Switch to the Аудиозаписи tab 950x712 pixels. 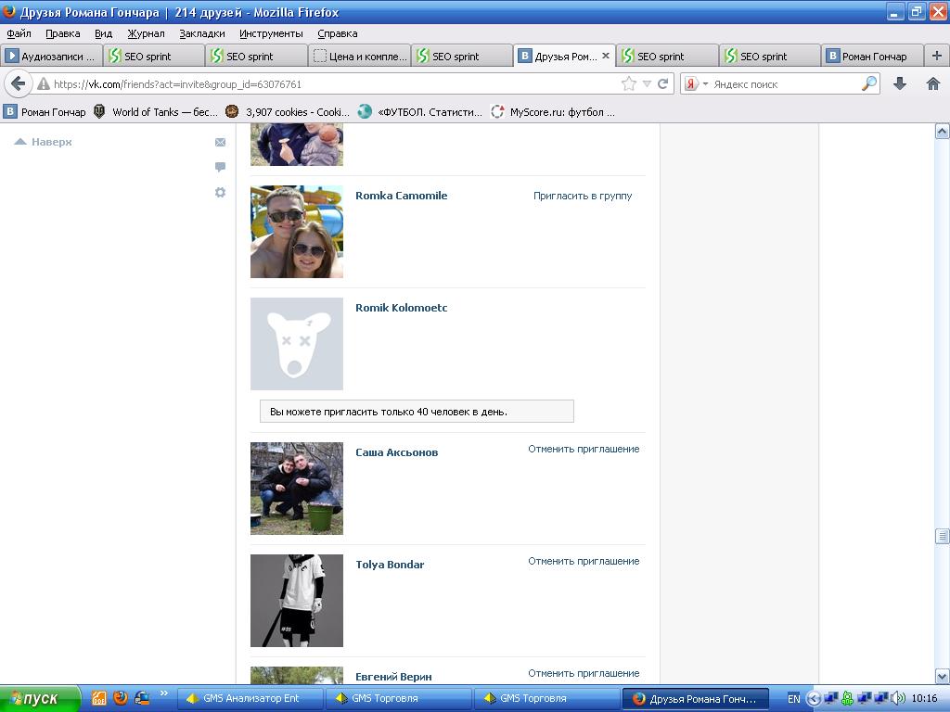52,57
